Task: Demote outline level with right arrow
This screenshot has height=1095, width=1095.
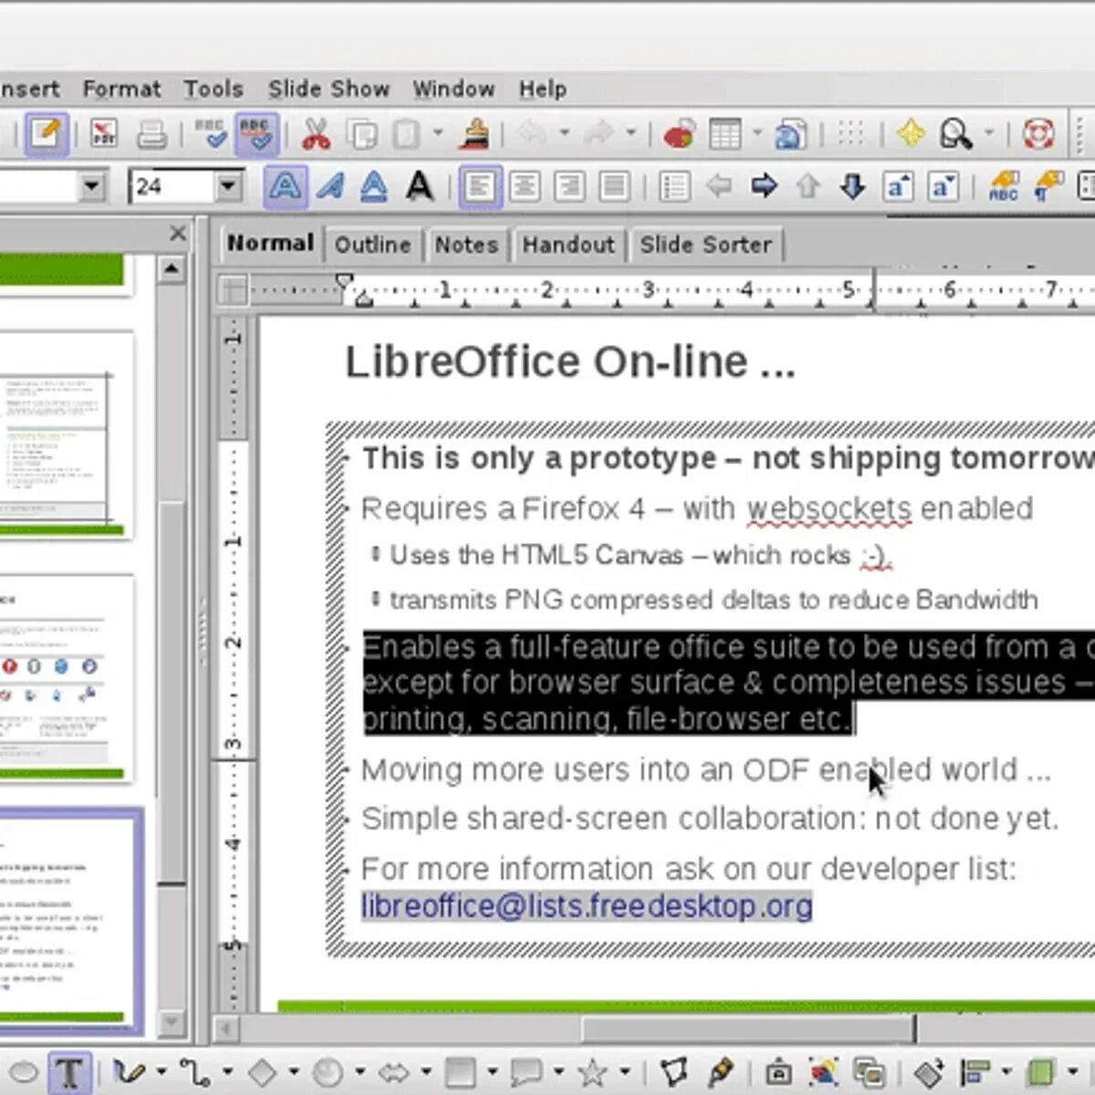Action: [764, 187]
